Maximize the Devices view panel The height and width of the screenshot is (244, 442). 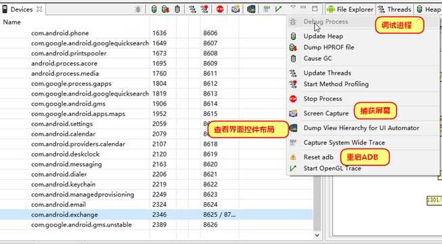click(315, 9)
